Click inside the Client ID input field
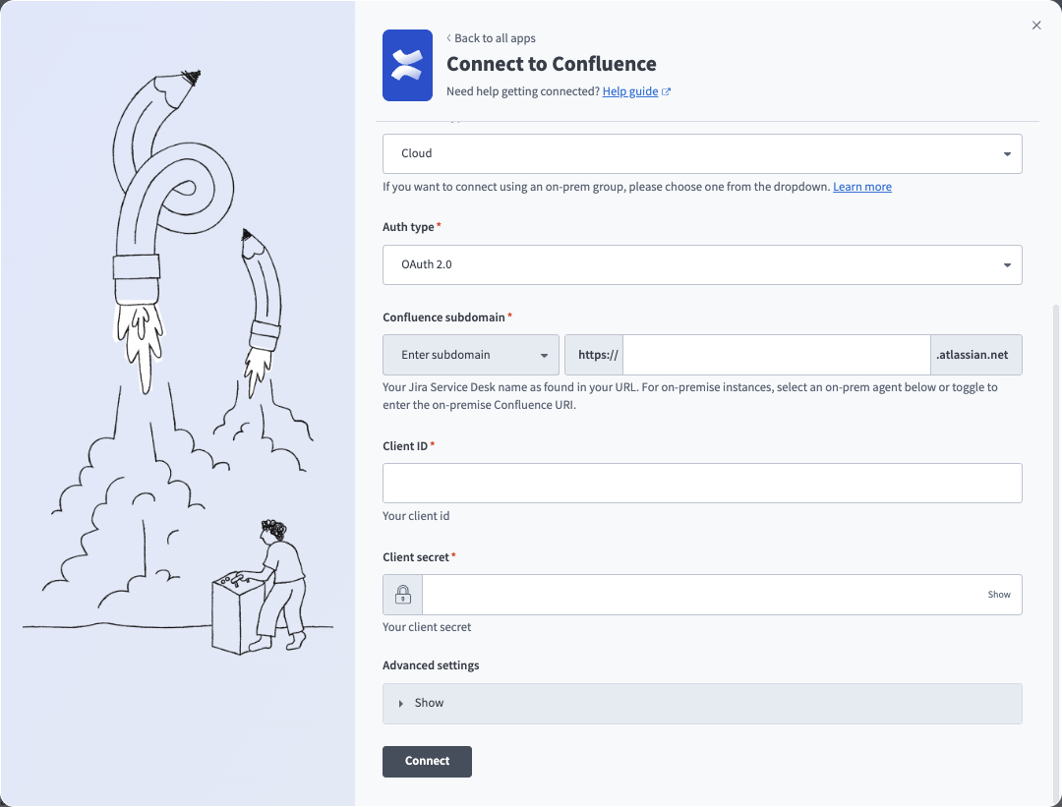 (x=702, y=483)
